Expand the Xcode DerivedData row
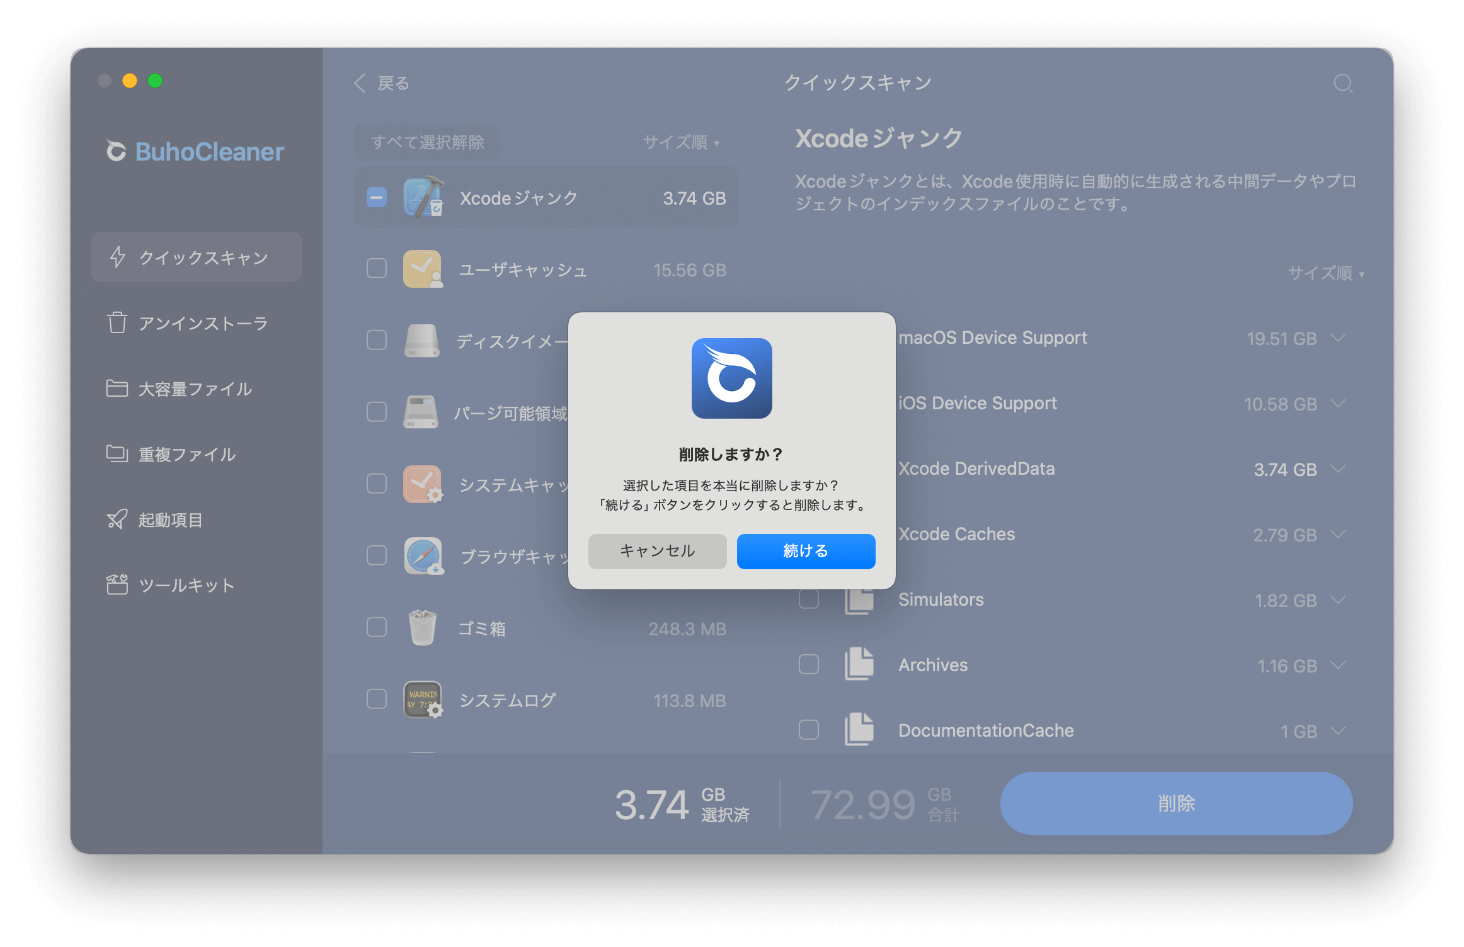Screen dimensions: 1464x947 click(1339, 469)
